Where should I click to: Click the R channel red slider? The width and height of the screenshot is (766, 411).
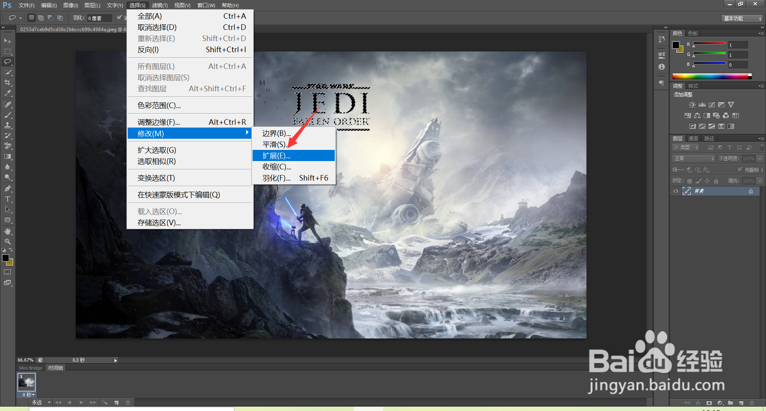[709, 43]
